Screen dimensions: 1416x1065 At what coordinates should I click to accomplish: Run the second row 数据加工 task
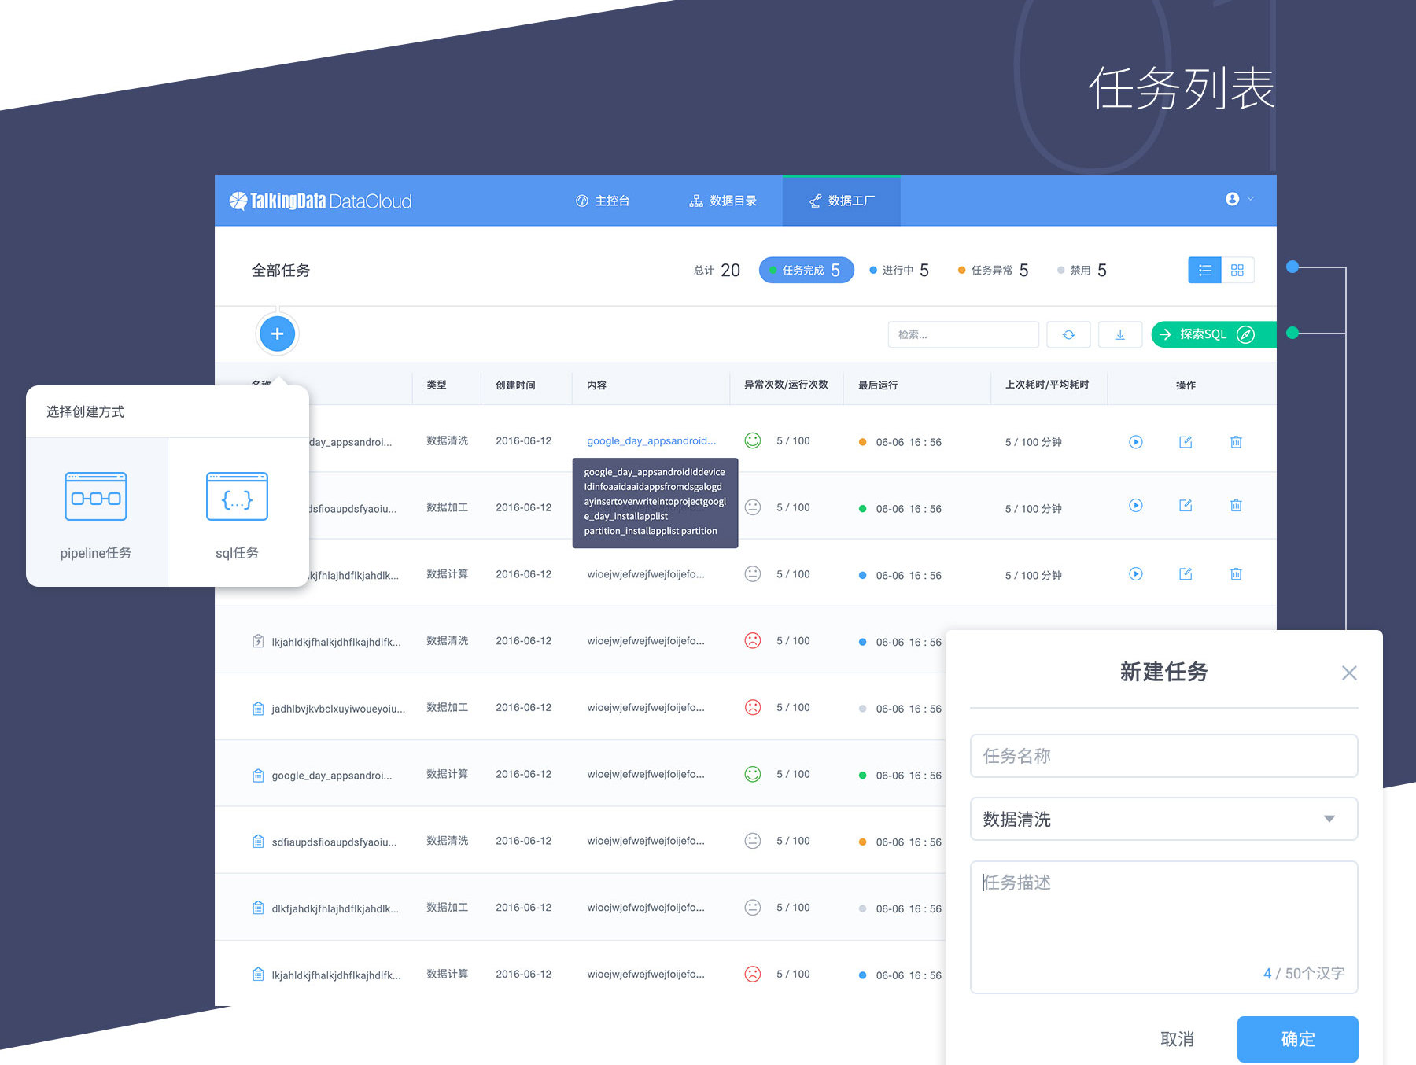point(1136,506)
